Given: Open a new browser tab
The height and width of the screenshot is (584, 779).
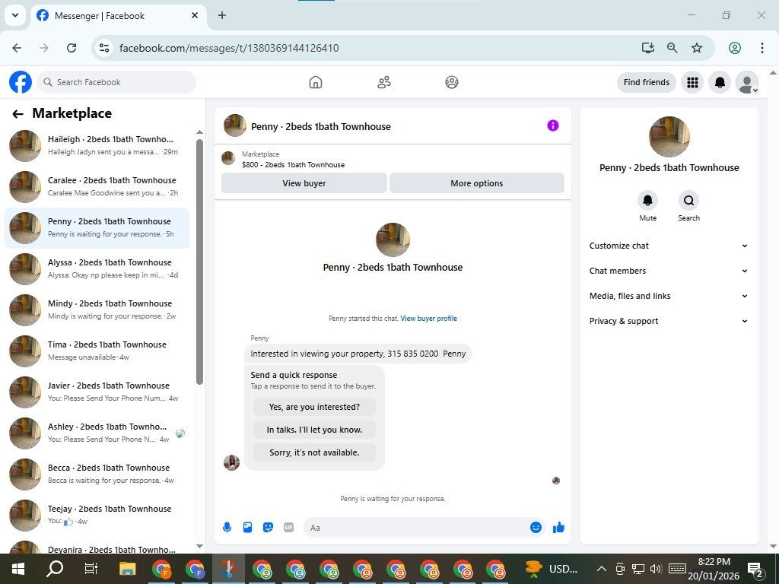Looking at the screenshot, I should [222, 15].
